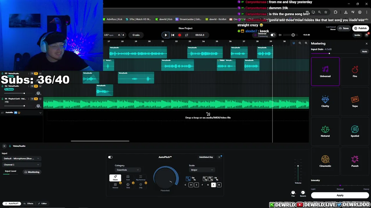Toggle the A note in scale

point(213,185)
